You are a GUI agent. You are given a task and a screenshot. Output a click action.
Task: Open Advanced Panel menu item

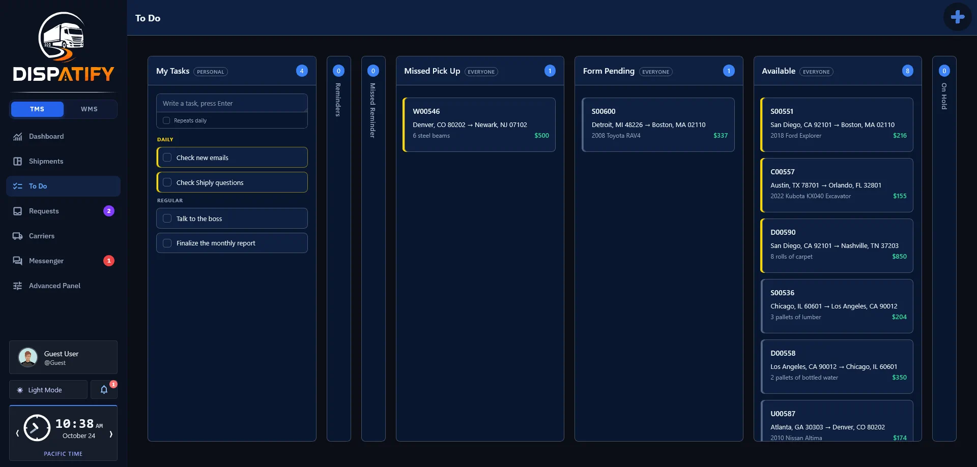[x=63, y=286]
